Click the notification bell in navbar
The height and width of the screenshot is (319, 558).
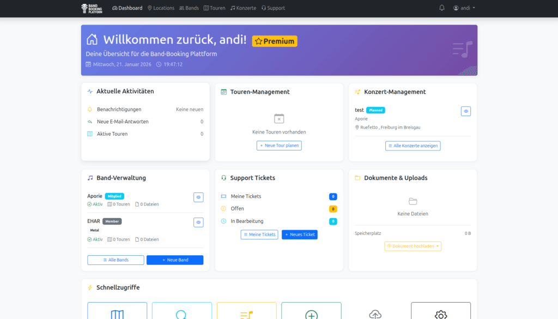point(442,8)
